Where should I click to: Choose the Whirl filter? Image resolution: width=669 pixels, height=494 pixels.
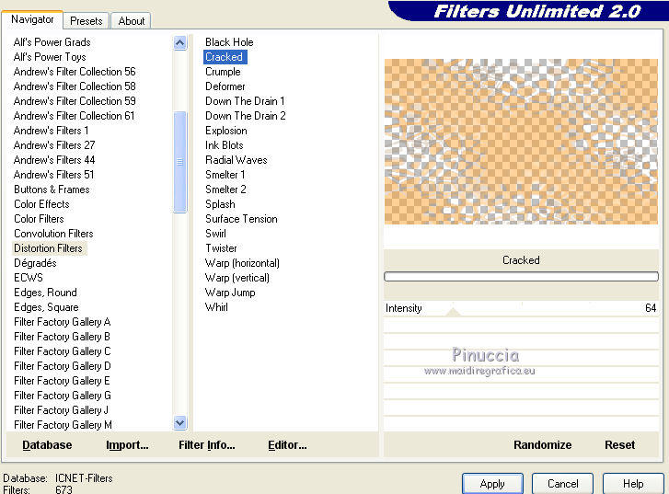pos(216,307)
